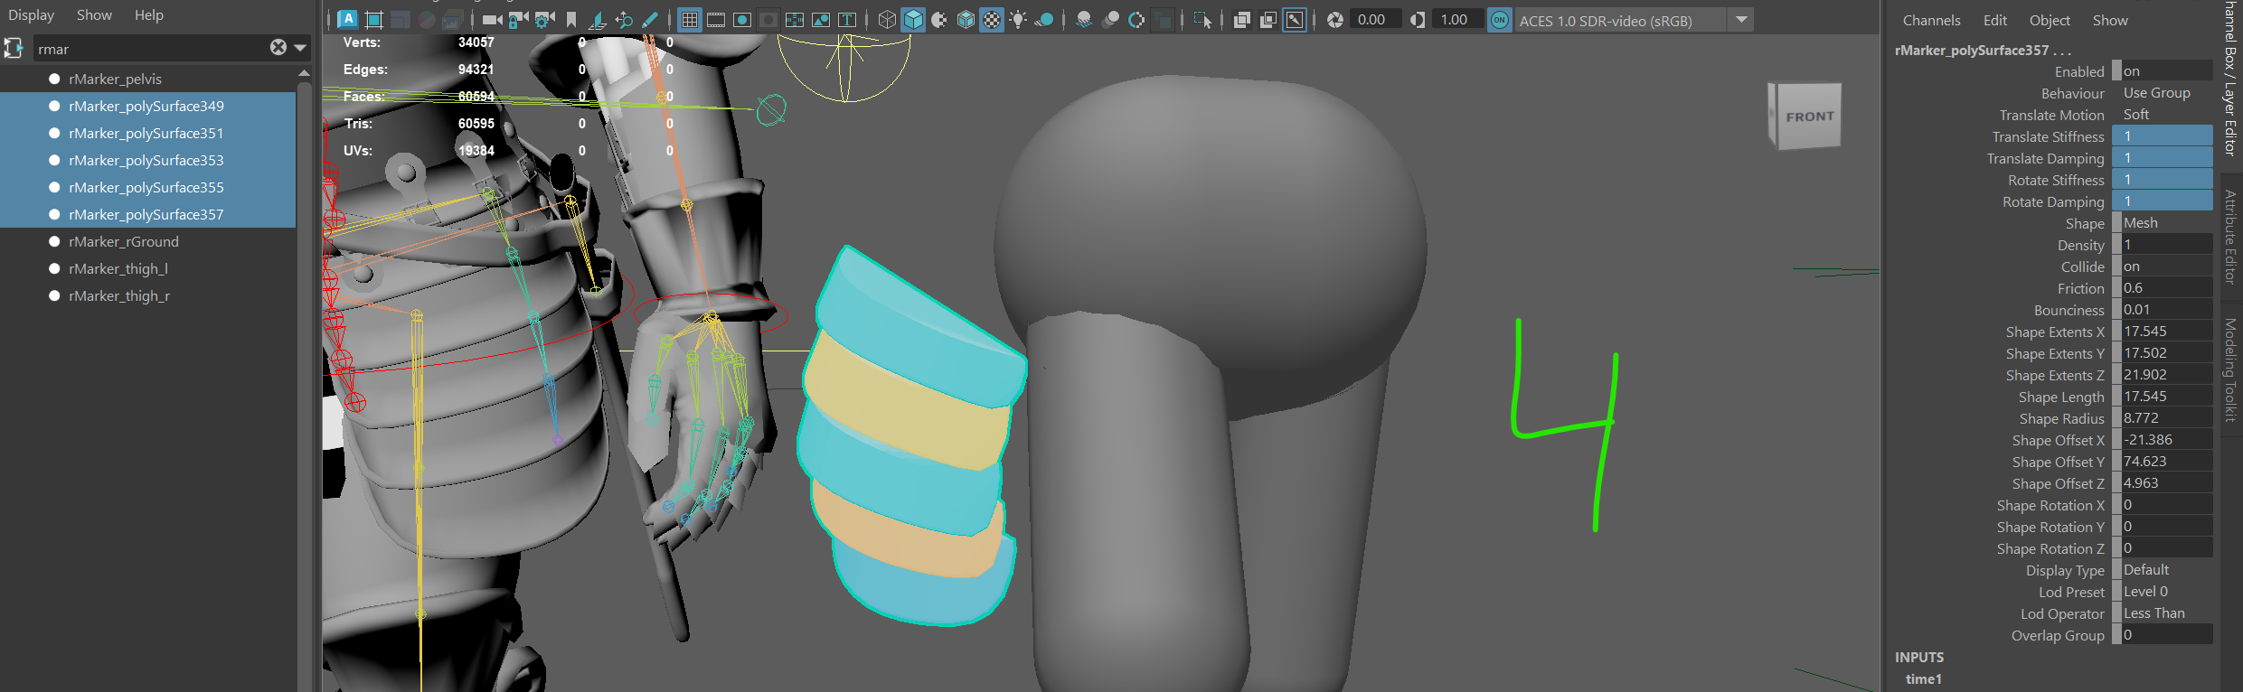Click the use all lights bulb icon

click(1018, 20)
